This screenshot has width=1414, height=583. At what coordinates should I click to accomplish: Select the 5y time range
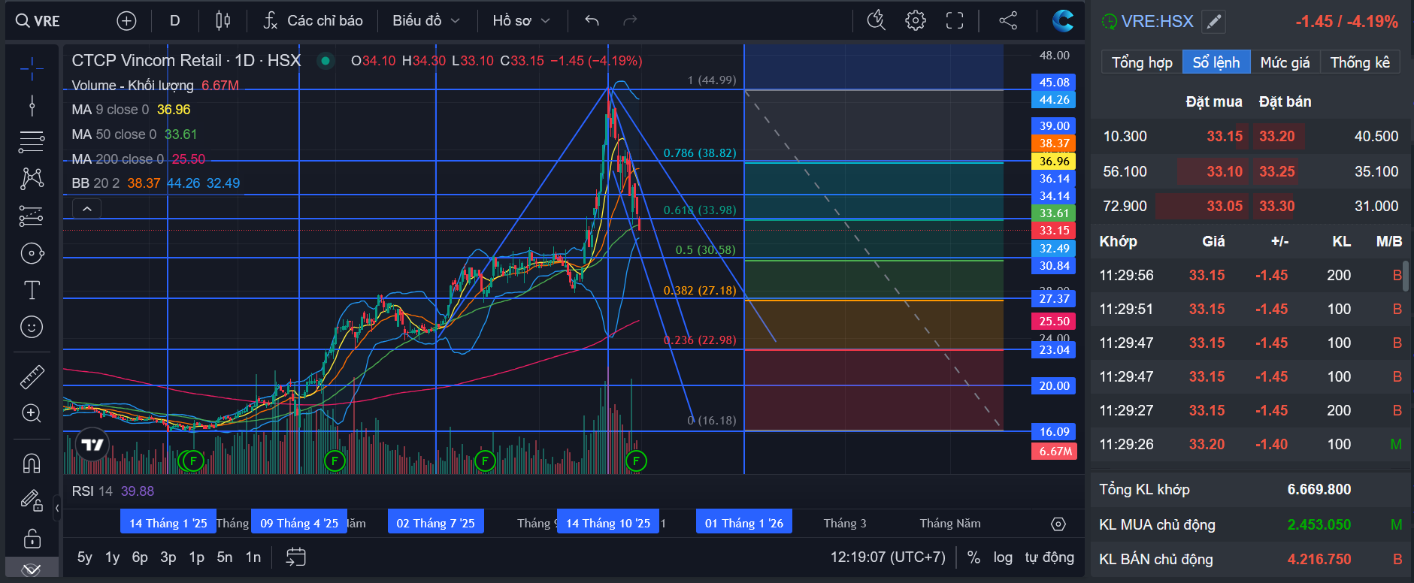click(84, 557)
